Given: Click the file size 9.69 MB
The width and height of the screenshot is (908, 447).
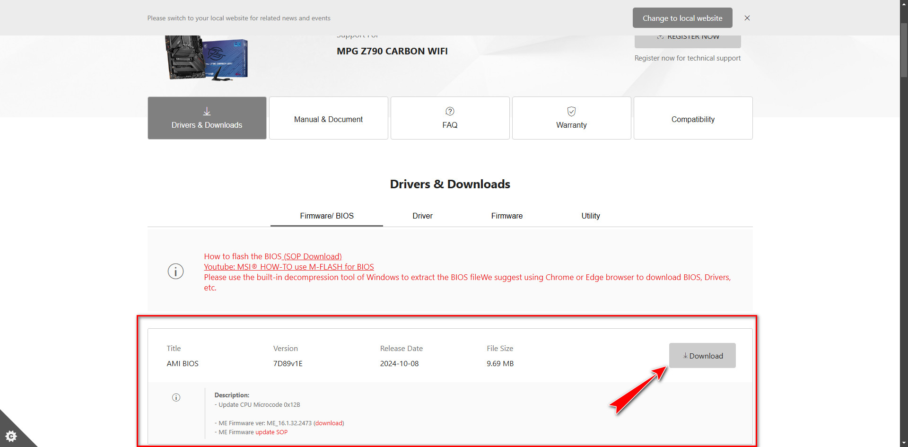Looking at the screenshot, I should tap(500, 364).
